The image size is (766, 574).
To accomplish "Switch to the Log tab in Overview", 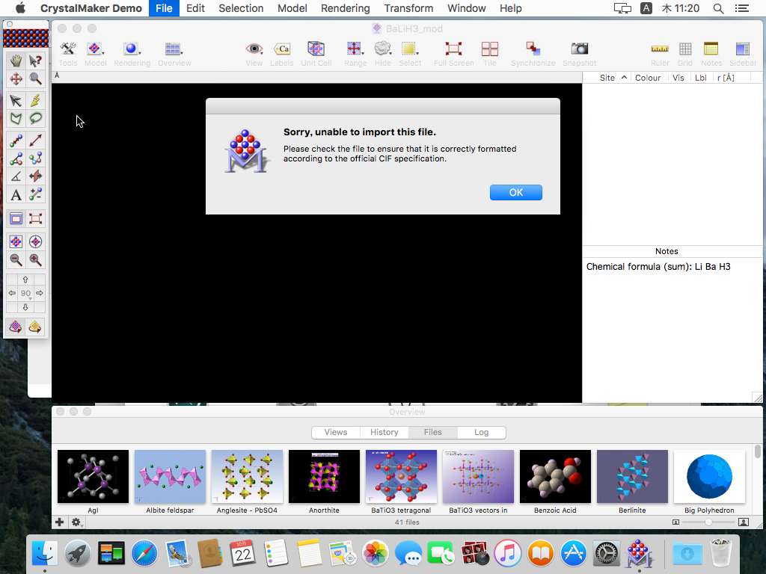I will [481, 433].
